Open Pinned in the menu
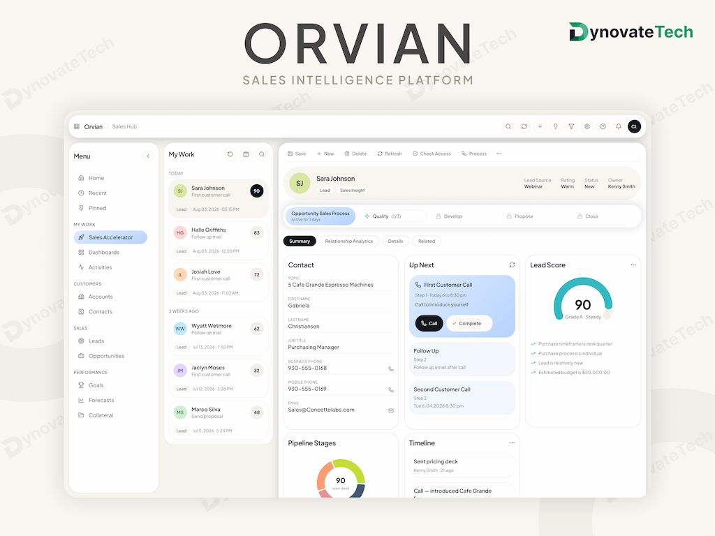715x536 pixels. (110, 208)
